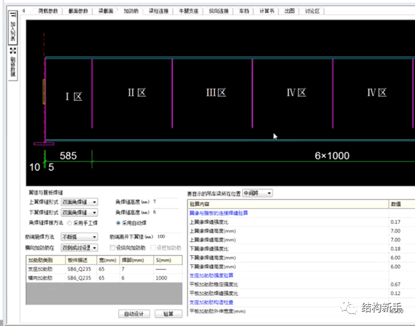
Task: Click the 验算 button
Action: (x=169, y=314)
